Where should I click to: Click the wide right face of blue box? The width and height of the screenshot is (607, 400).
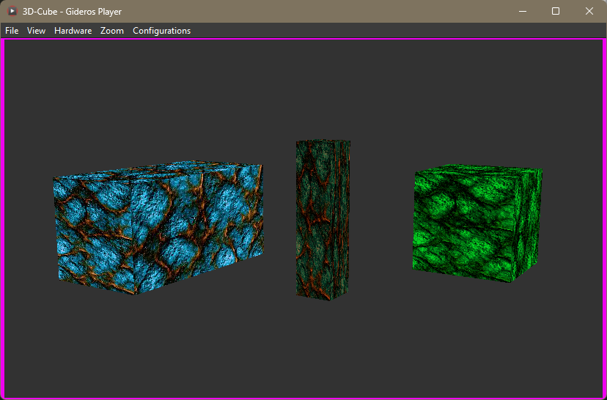198,223
